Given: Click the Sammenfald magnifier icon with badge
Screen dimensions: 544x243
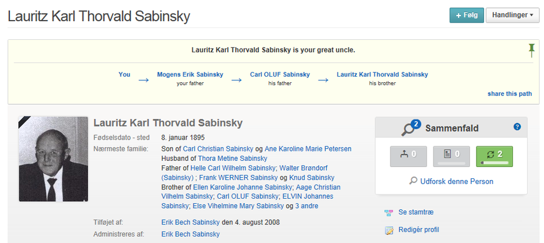Looking at the screenshot, I should pyautogui.click(x=410, y=128).
